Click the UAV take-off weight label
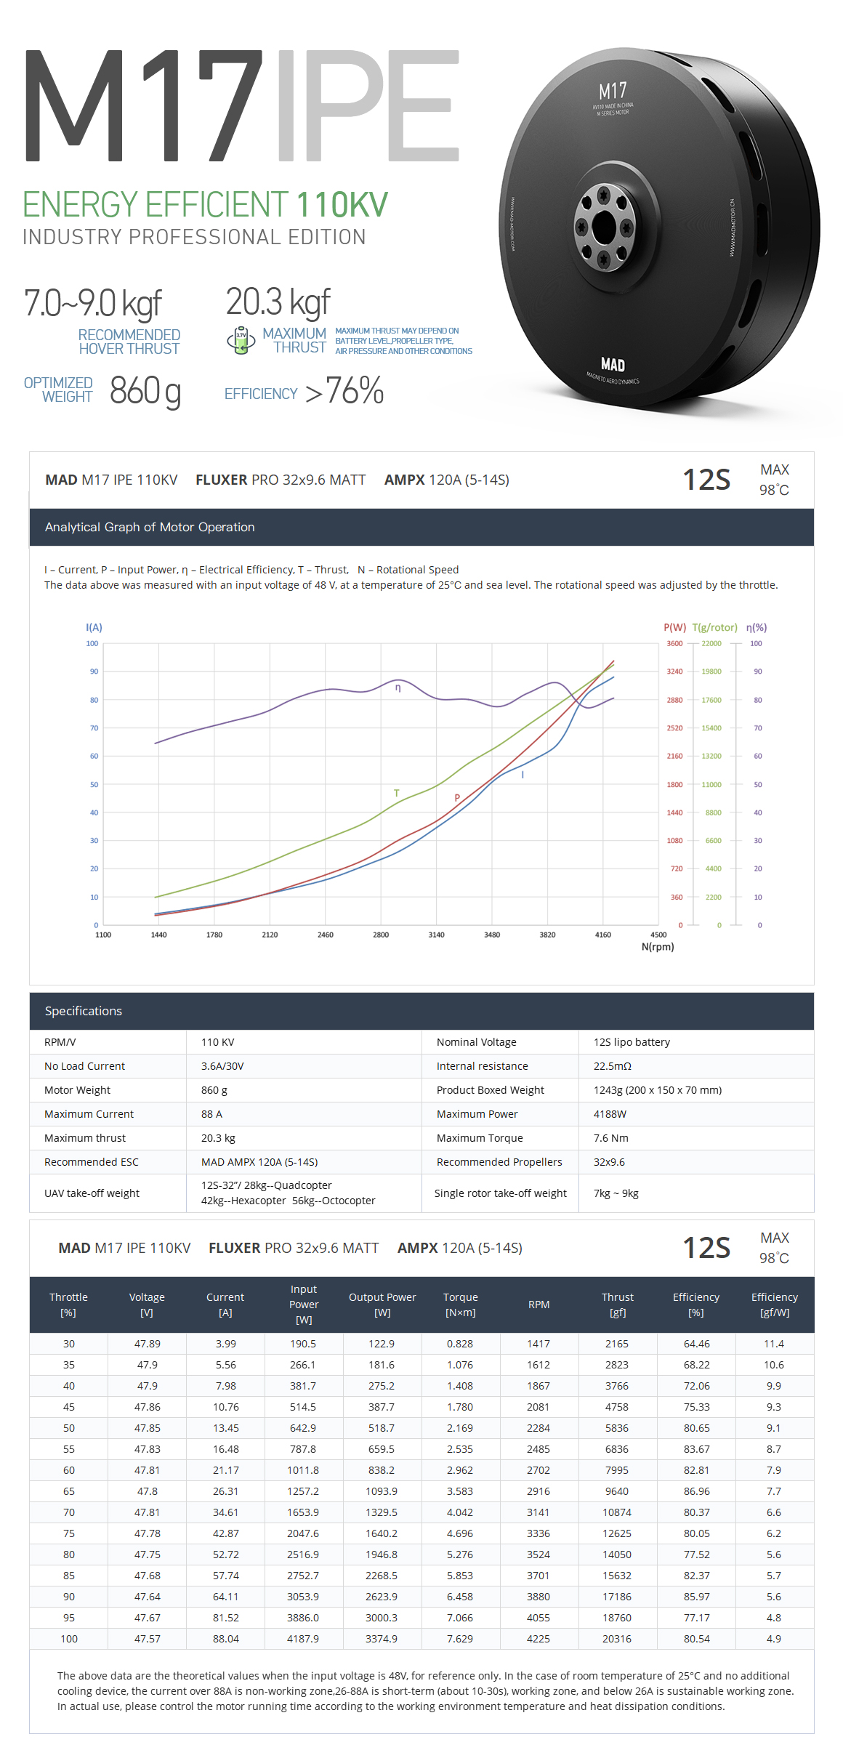 [x=92, y=1193]
